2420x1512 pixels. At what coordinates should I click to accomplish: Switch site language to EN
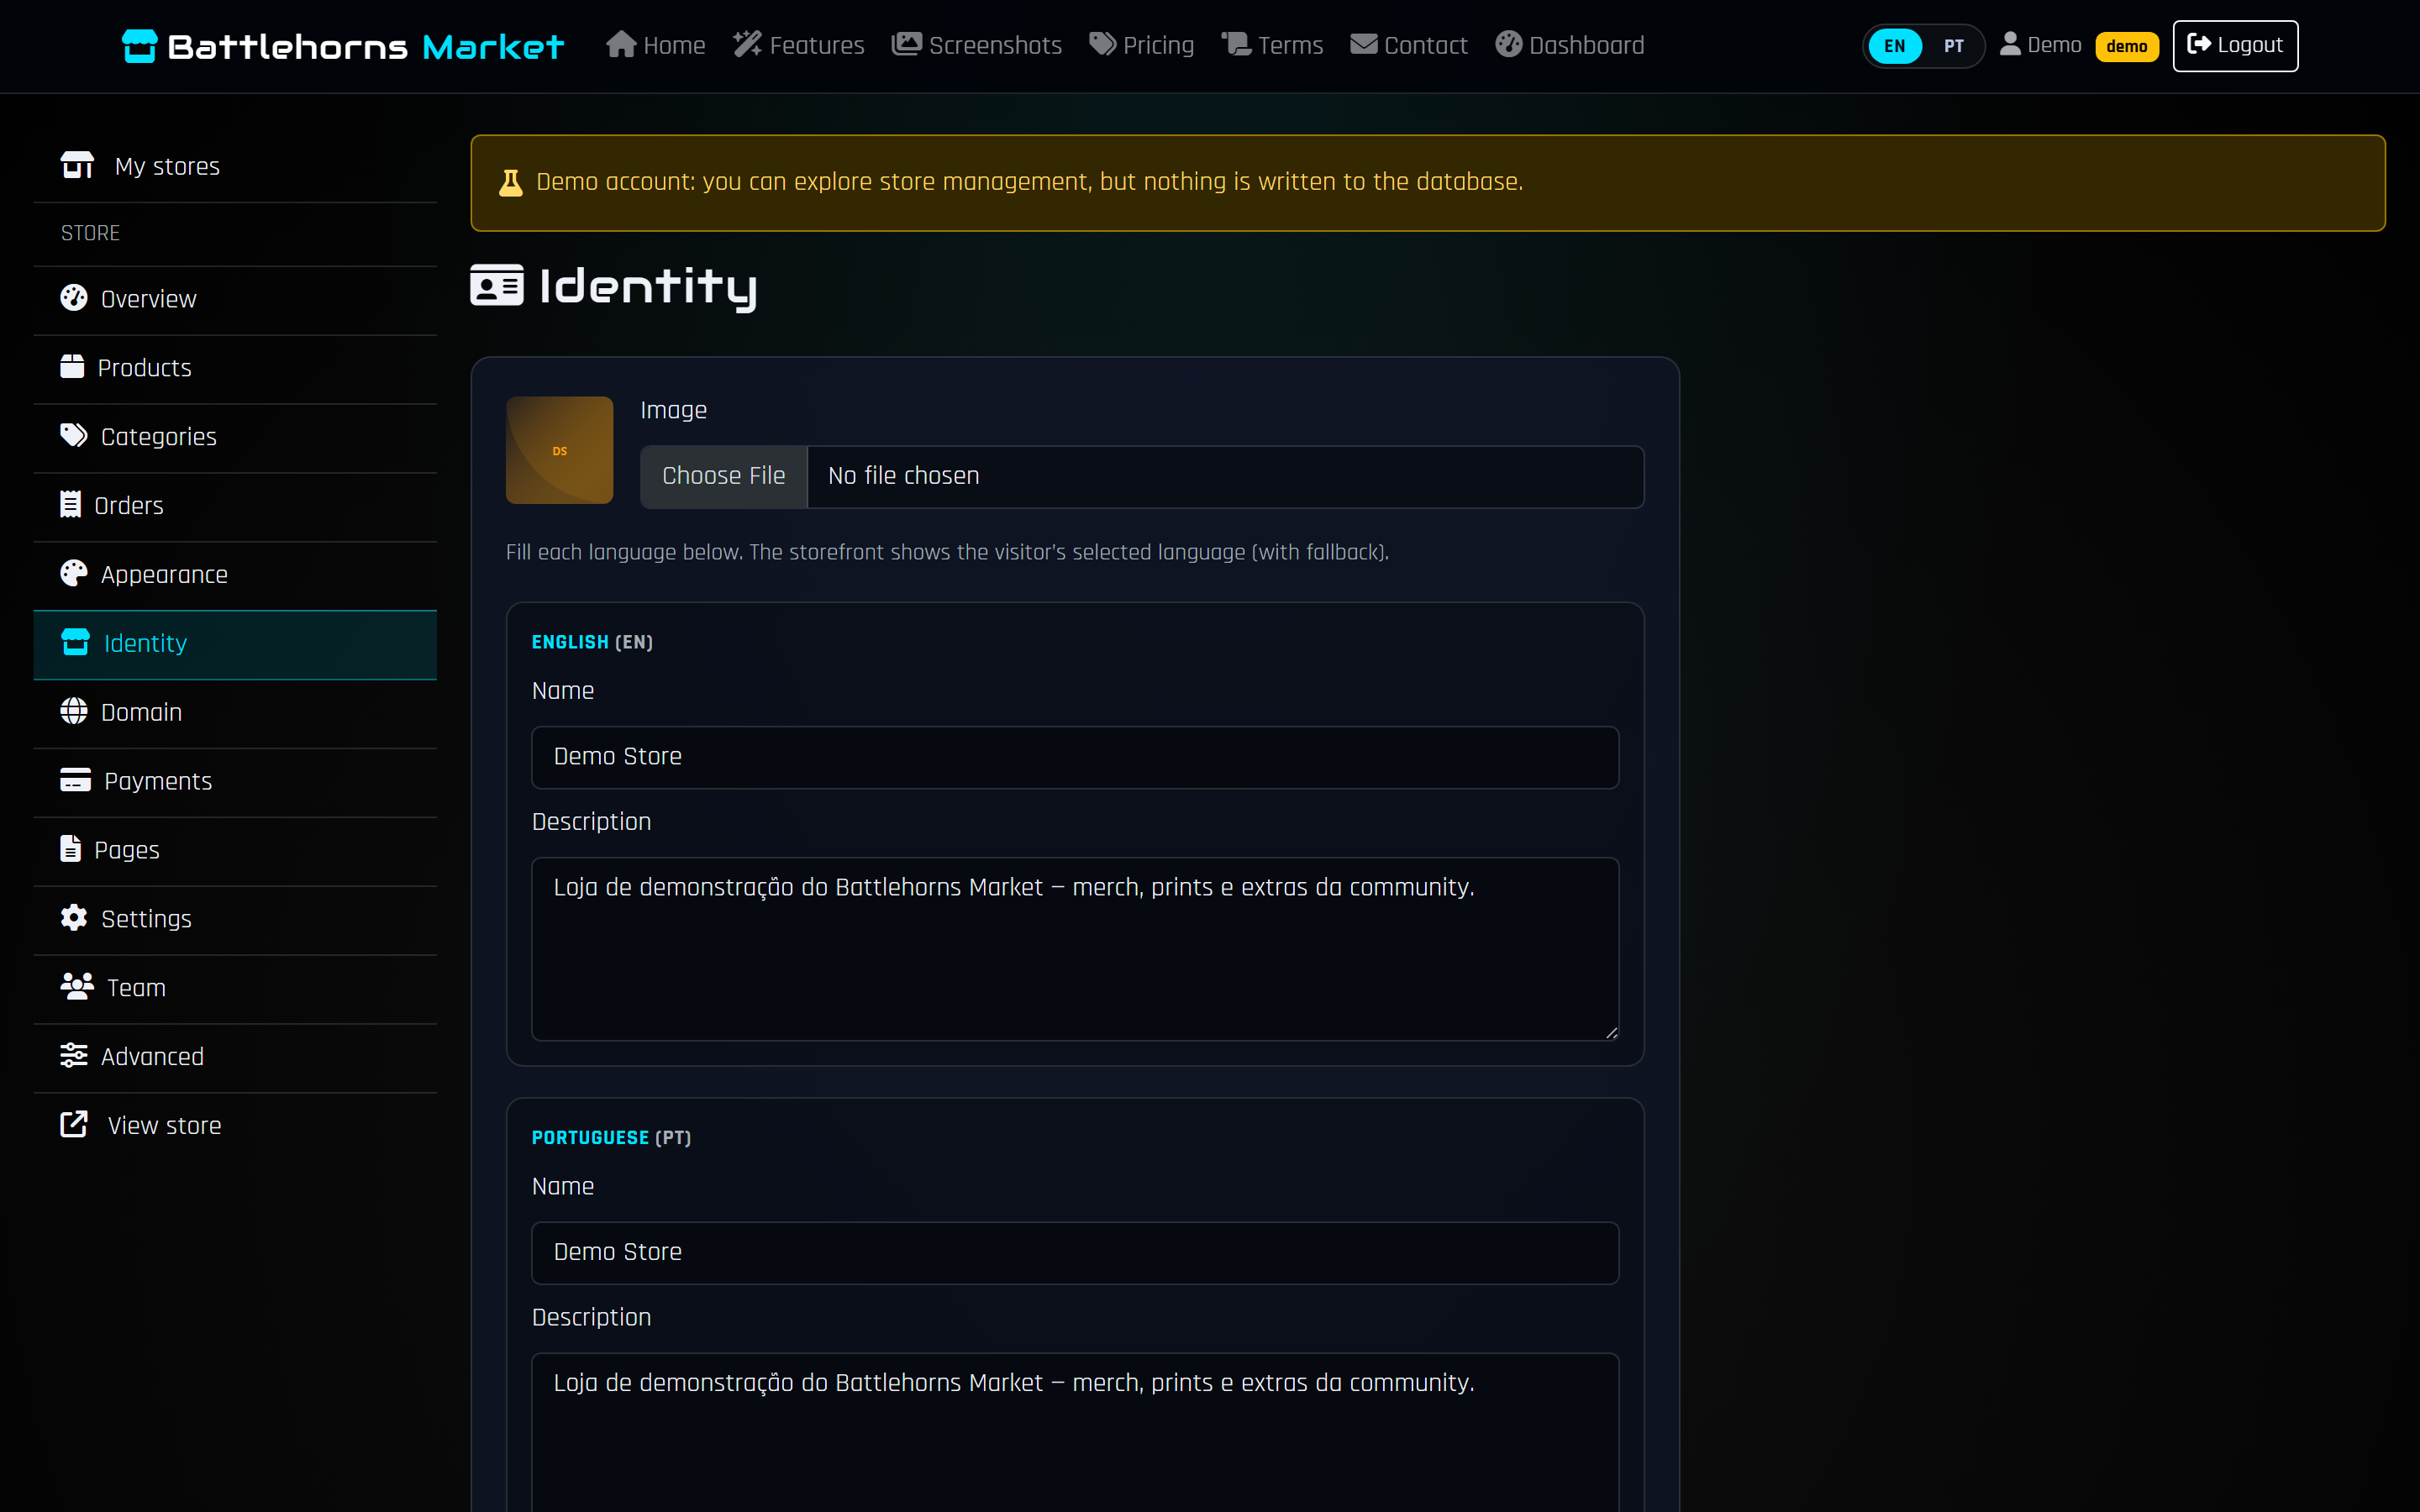[x=1894, y=46]
